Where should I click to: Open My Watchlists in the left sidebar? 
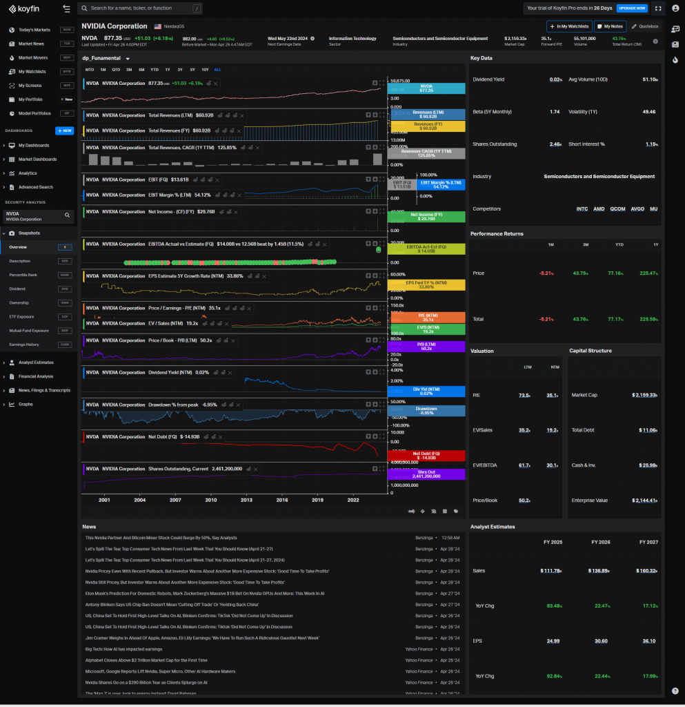[x=39, y=72]
